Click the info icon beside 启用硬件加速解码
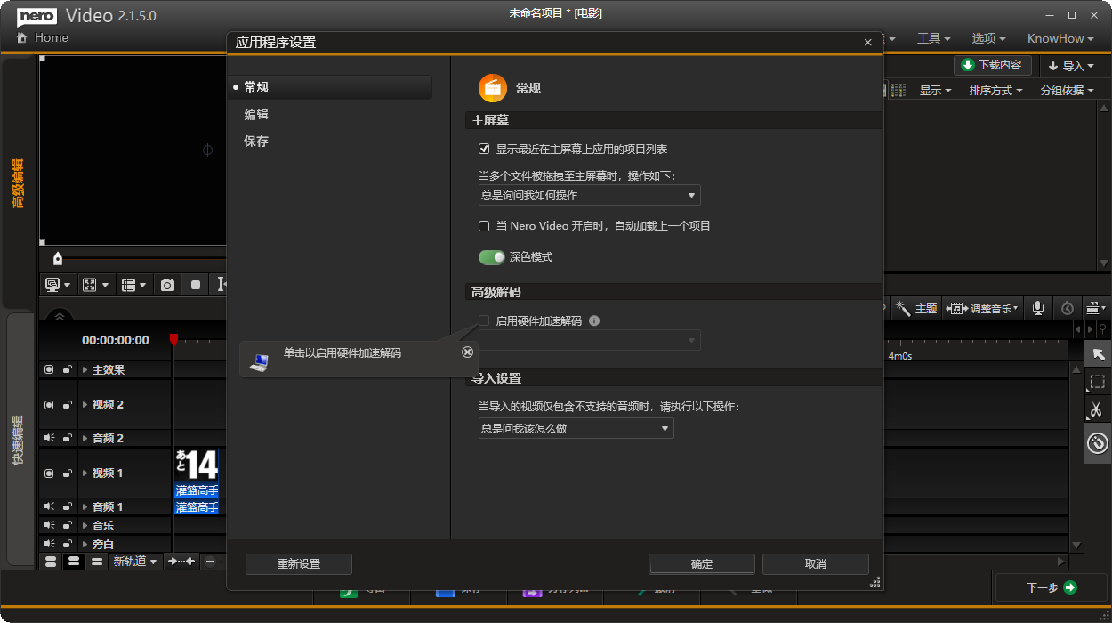Image resolution: width=1112 pixels, height=623 pixels. click(594, 320)
